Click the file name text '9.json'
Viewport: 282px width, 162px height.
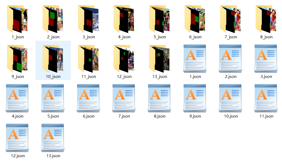195,116
